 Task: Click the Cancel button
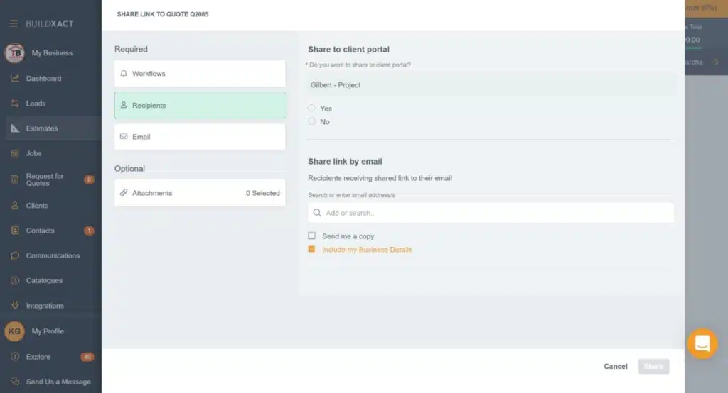616,367
